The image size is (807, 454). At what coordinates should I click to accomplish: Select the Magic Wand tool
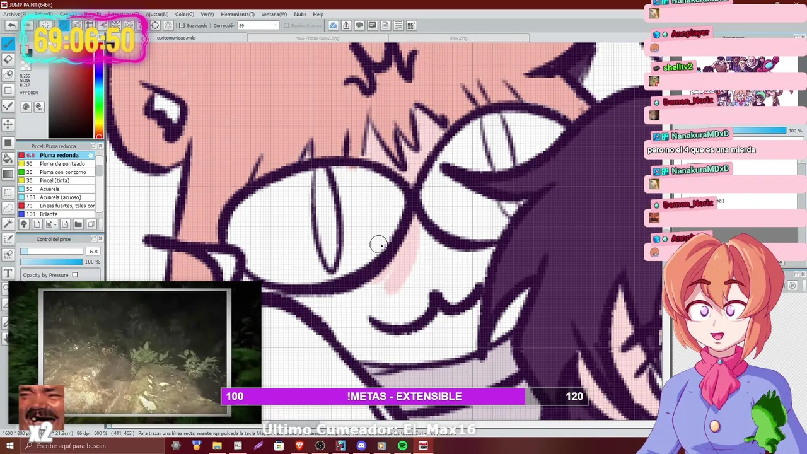point(8,224)
